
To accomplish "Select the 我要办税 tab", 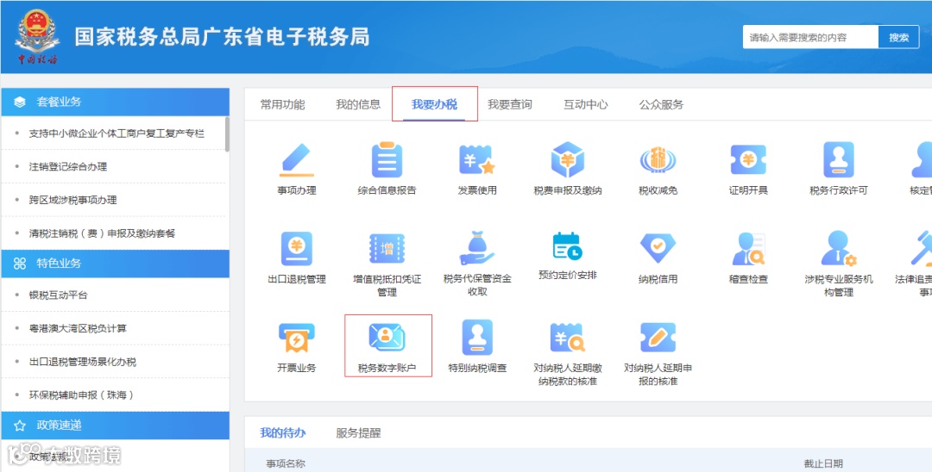I will coord(434,105).
